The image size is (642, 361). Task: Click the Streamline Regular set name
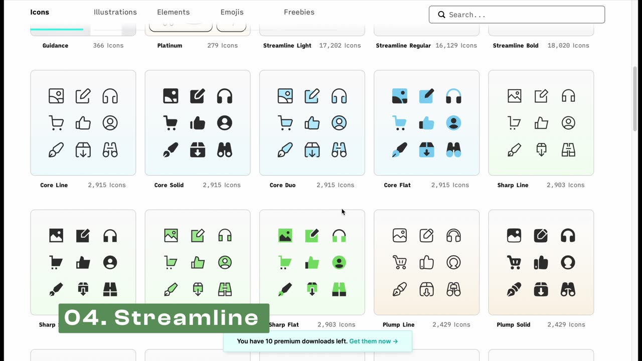point(403,46)
